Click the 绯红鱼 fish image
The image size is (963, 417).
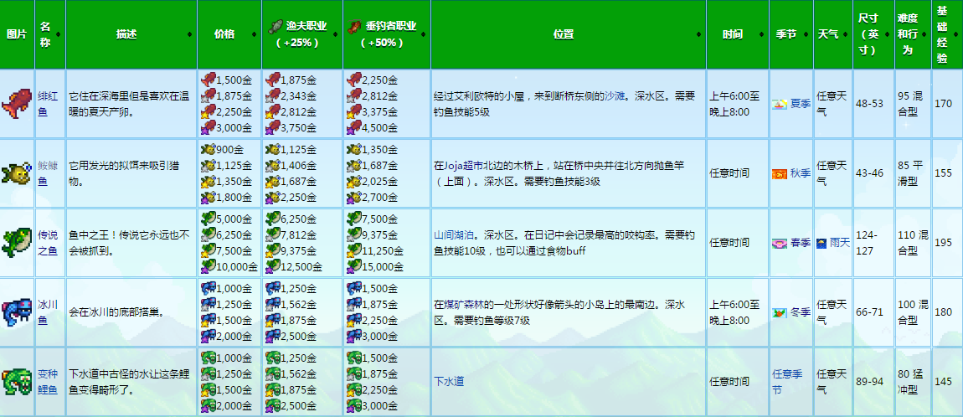(x=17, y=103)
